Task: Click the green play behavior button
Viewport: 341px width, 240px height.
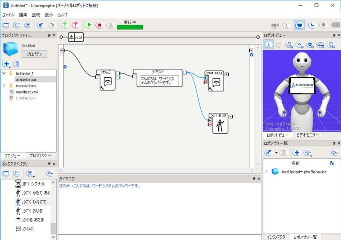Action: [89, 25]
